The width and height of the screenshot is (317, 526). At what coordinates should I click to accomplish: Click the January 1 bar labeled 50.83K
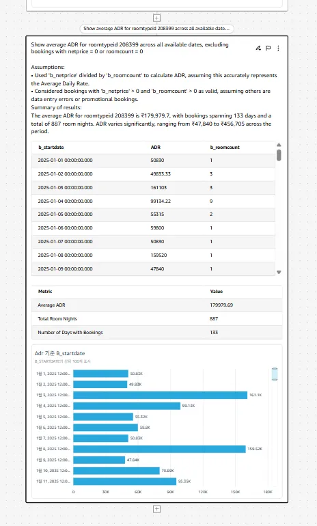coord(100,374)
